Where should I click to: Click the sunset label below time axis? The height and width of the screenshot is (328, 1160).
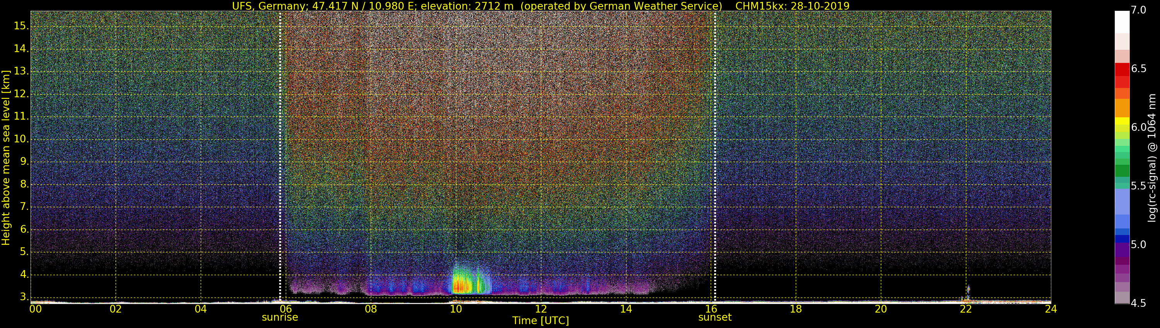click(715, 317)
